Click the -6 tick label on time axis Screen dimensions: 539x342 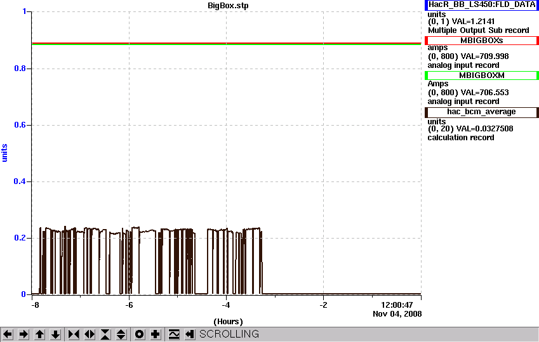pyautogui.click(x=129, y=305)
